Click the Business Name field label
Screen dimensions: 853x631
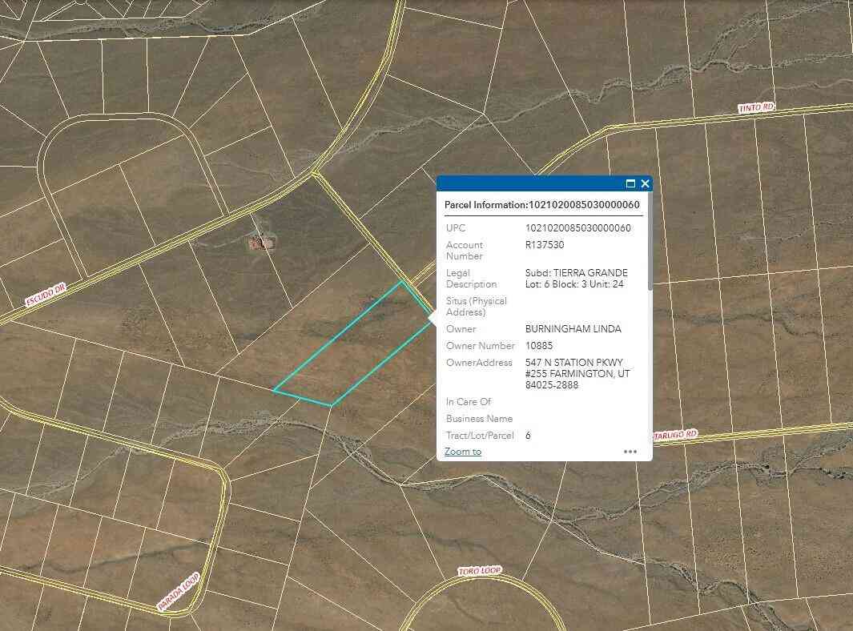click(x=479, y=418)
